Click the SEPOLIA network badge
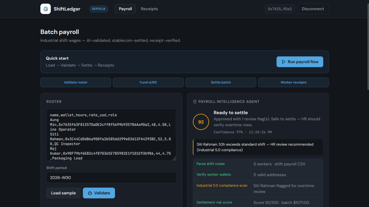Viewport: 369px width, 207px height. pos(99,9)
